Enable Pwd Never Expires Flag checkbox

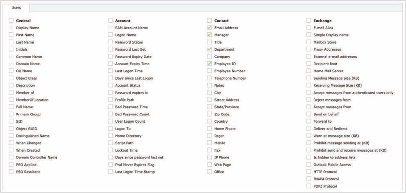[x=110, y=165]
